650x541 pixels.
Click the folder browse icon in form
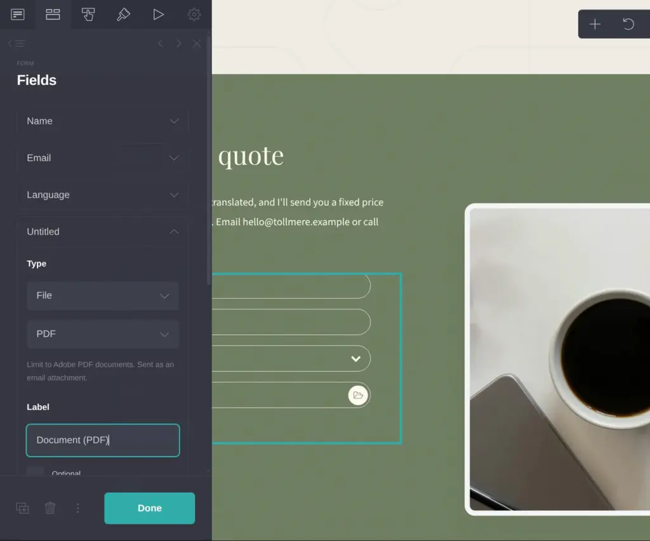(x=358, y=395)
